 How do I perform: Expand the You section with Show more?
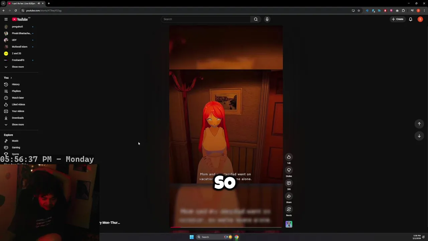click(18, 125)
